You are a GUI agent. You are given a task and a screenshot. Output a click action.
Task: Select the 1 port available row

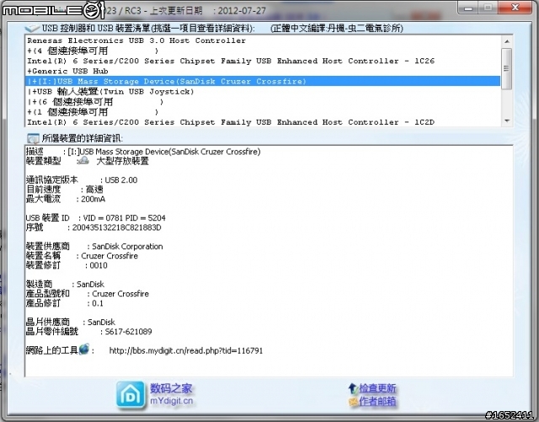(263, 112)
